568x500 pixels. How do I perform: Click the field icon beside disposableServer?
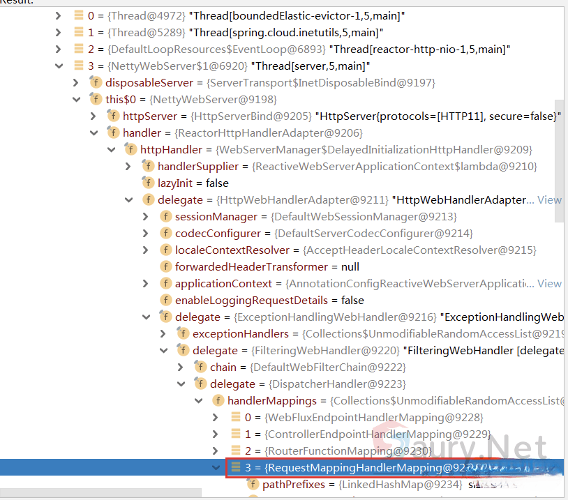[x=96, y=83]
